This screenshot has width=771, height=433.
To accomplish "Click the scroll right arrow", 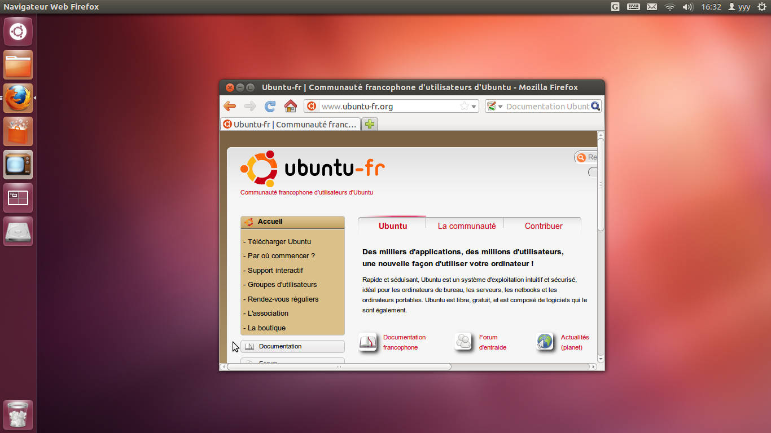I will [x=593, y=366].
